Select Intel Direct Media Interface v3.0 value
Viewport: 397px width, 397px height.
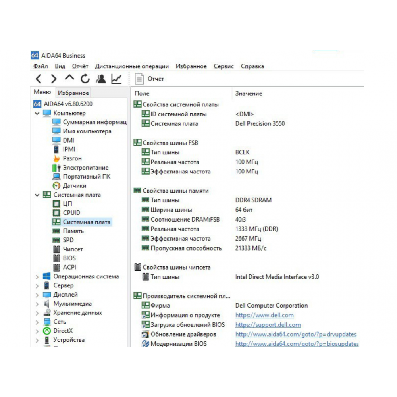(277, 277)
